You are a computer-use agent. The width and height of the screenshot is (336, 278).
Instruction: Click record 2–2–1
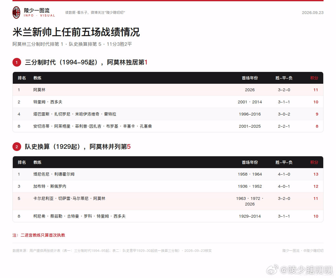284,126
